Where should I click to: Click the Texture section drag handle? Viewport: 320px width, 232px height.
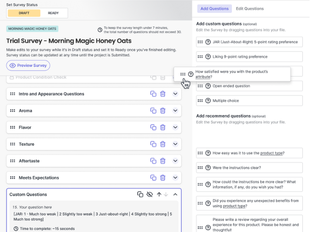13,144
